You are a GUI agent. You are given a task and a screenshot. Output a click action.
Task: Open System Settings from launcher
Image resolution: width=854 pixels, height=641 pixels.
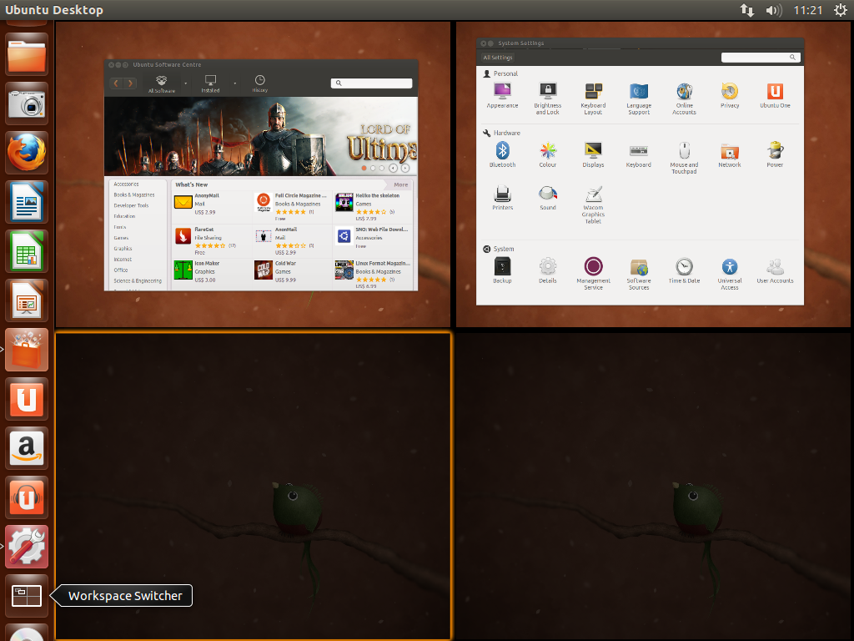(x=27, y=546)
